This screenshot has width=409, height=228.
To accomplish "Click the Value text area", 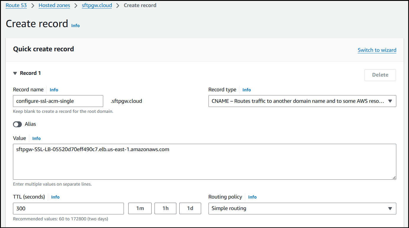I will 204,162.
